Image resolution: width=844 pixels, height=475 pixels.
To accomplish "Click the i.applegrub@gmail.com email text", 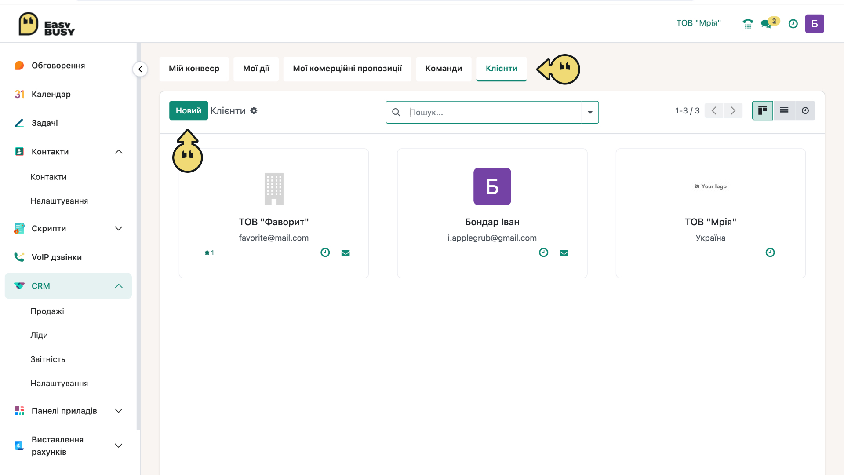I will (x=492, y=238).
